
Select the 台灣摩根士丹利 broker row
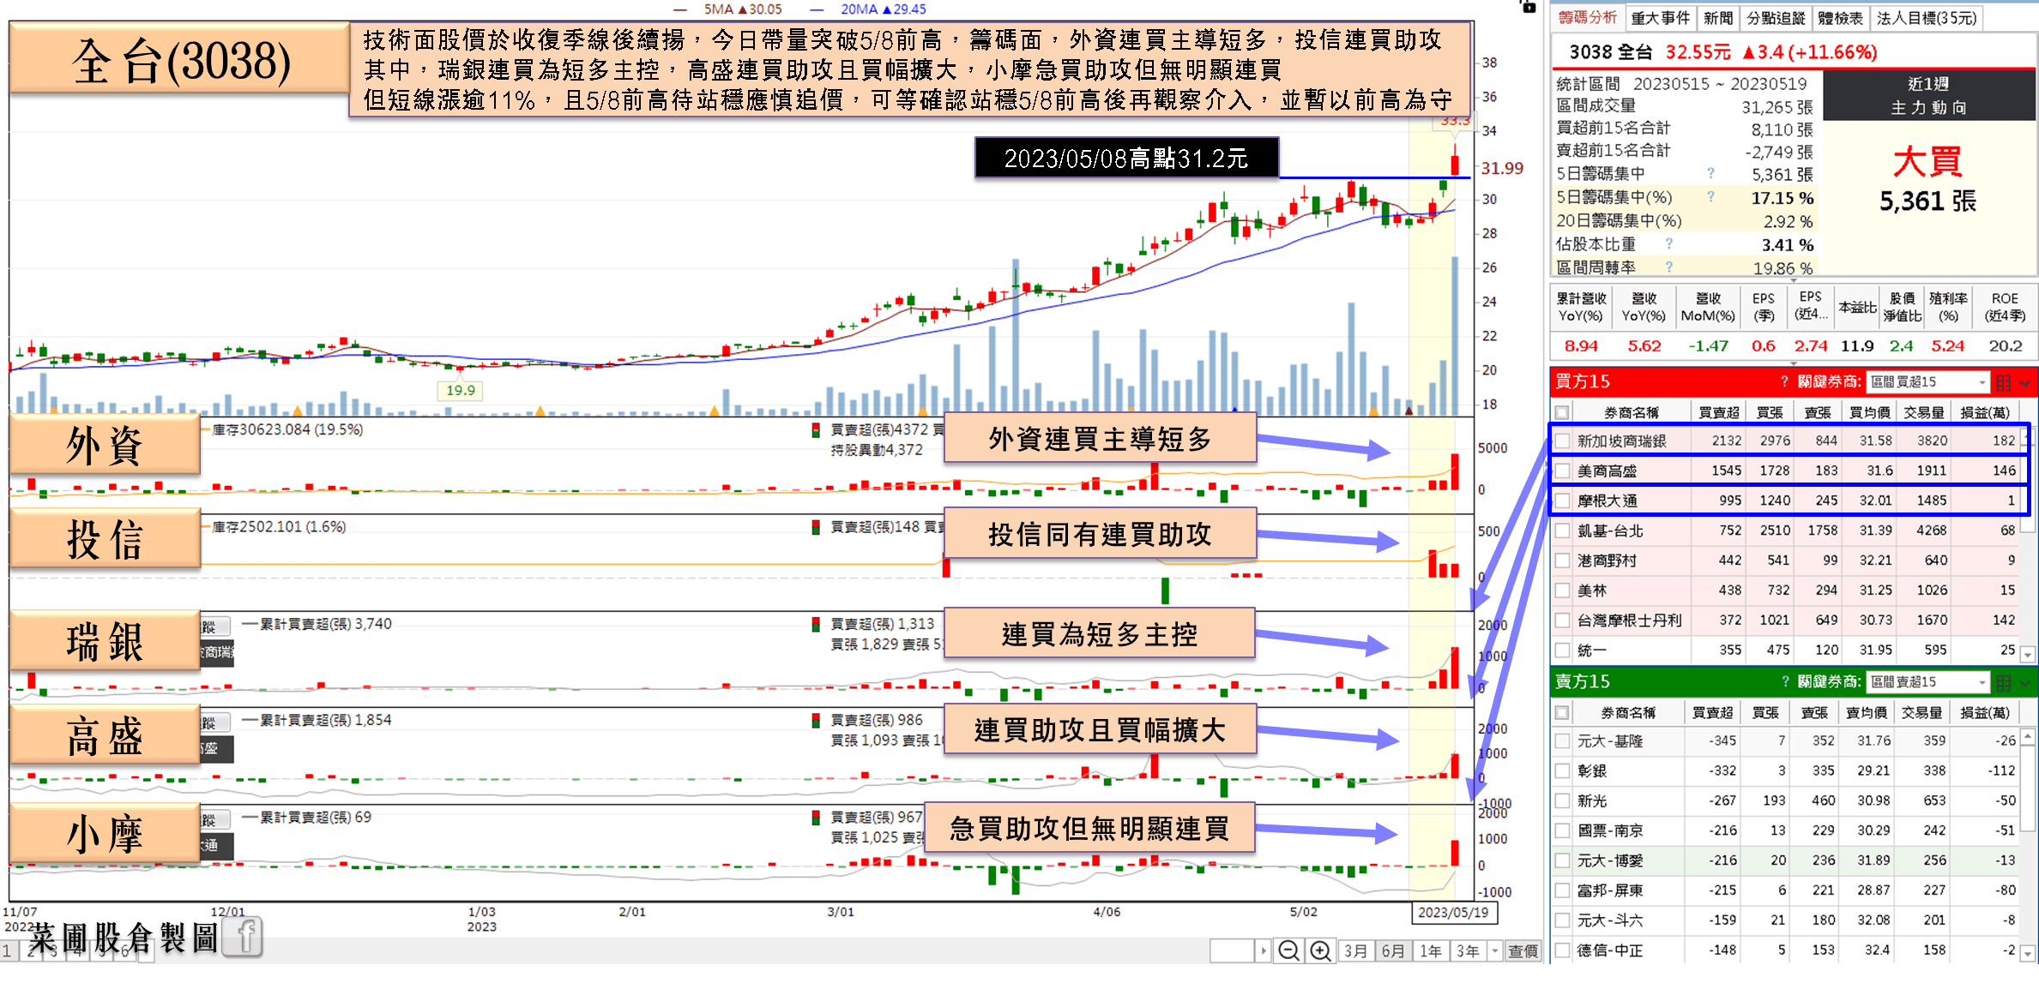tap(1786, 620)
